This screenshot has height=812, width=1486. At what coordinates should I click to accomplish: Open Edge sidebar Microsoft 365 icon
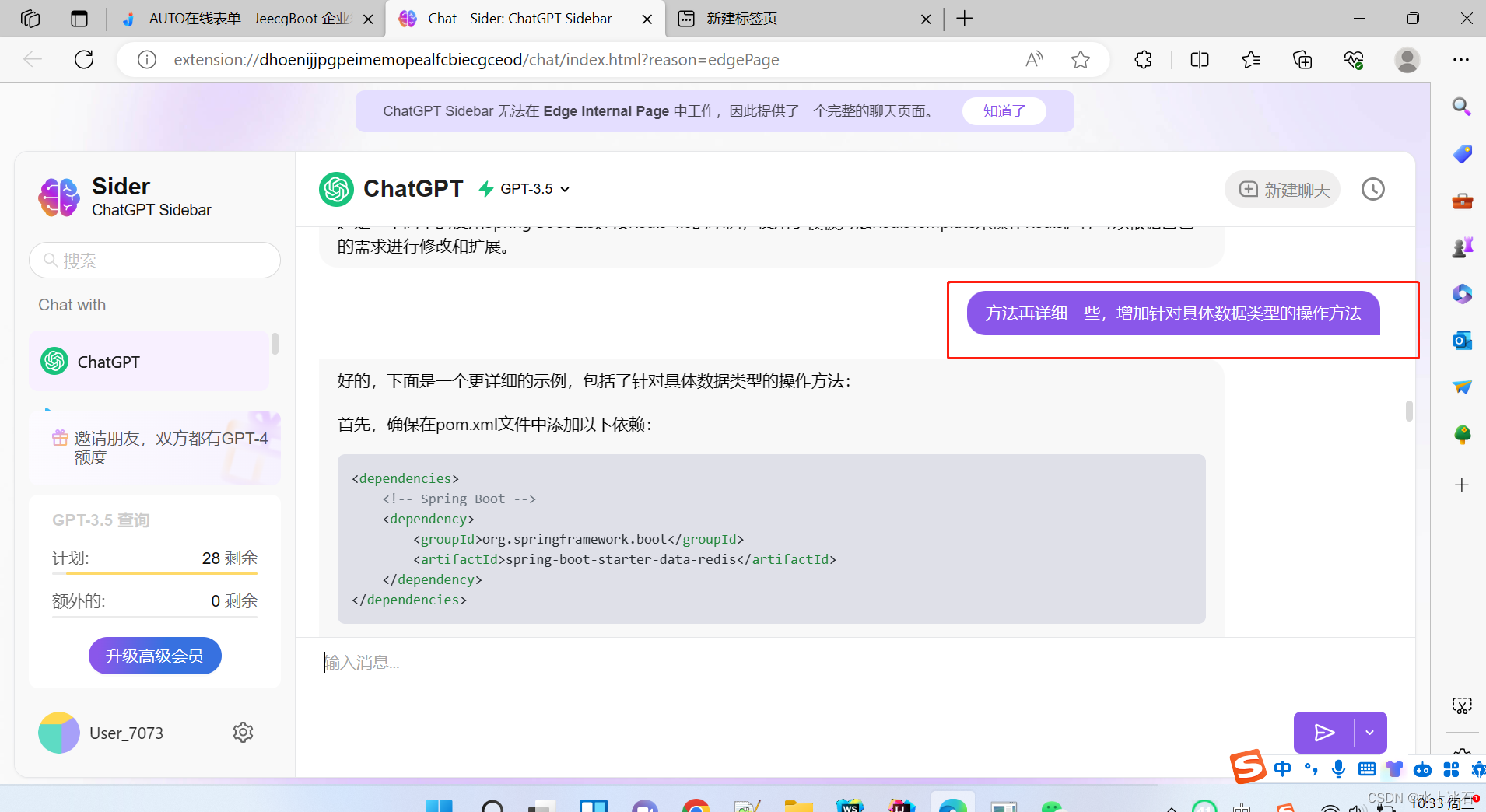(x=1462, y=294)
